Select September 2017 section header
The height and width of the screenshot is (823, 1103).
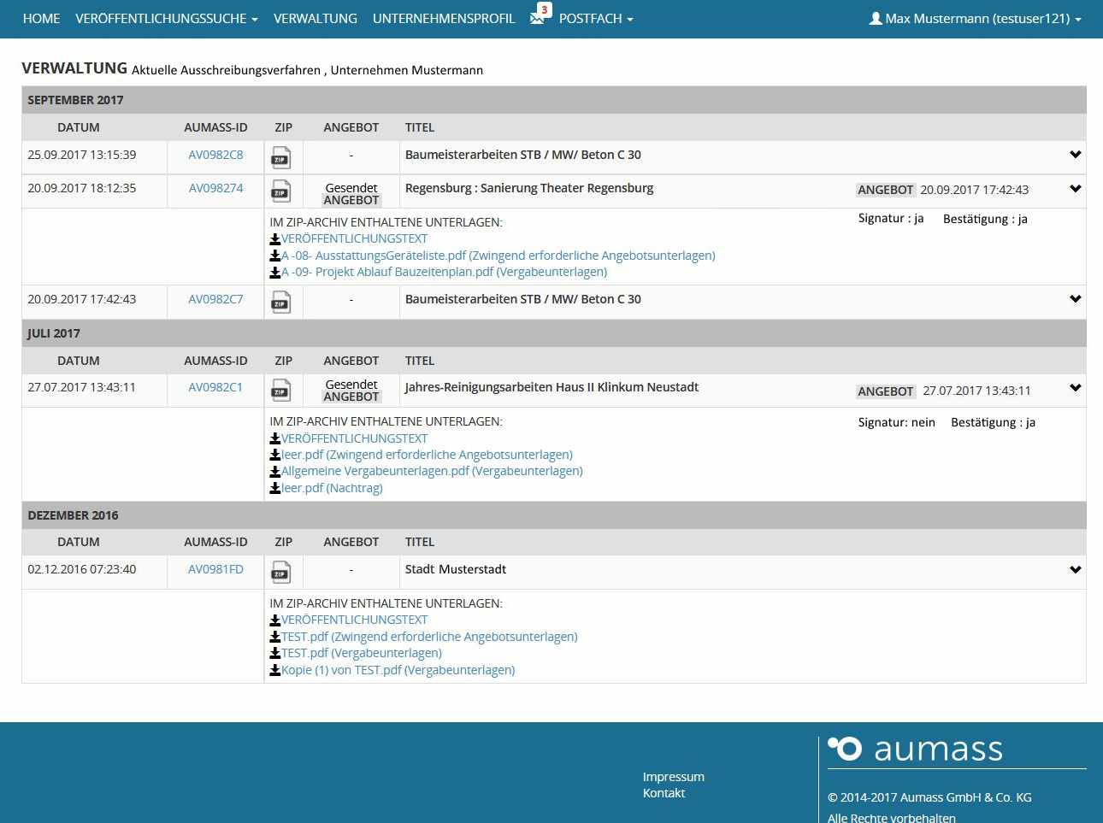554,100
